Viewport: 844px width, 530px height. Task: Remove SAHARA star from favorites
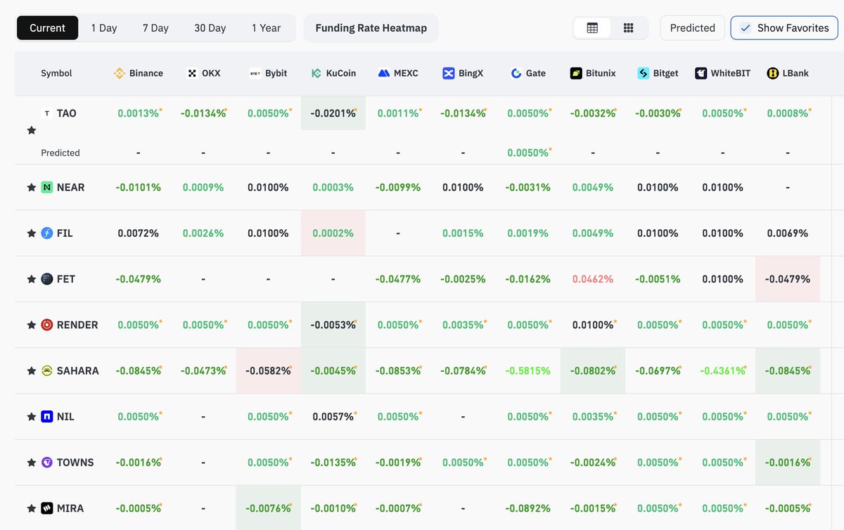(31, 371)
